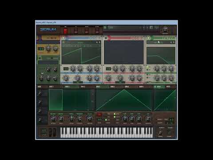Open the preset name browser field

click(125, 28)
